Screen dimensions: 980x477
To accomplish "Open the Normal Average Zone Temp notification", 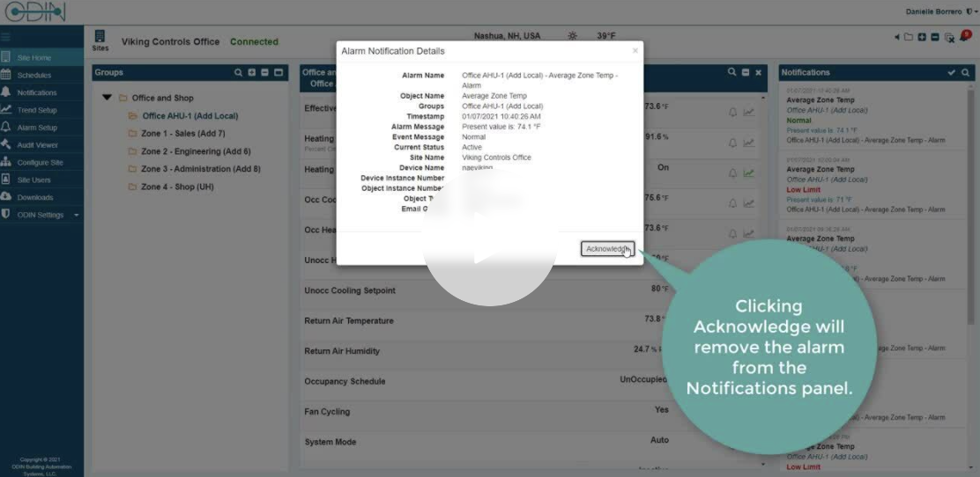I will [873, 117].
